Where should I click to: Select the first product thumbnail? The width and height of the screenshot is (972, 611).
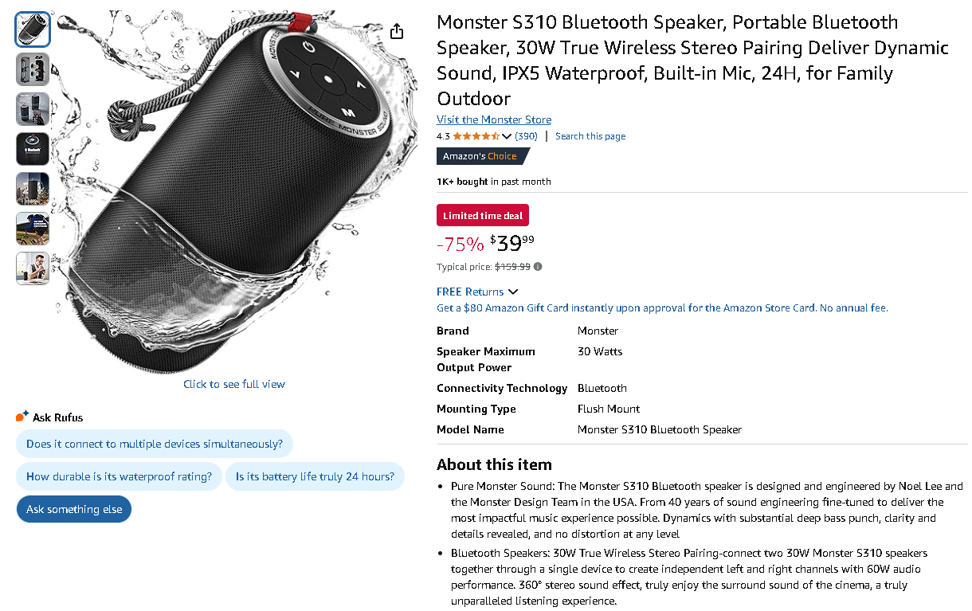tap(32, 29)
